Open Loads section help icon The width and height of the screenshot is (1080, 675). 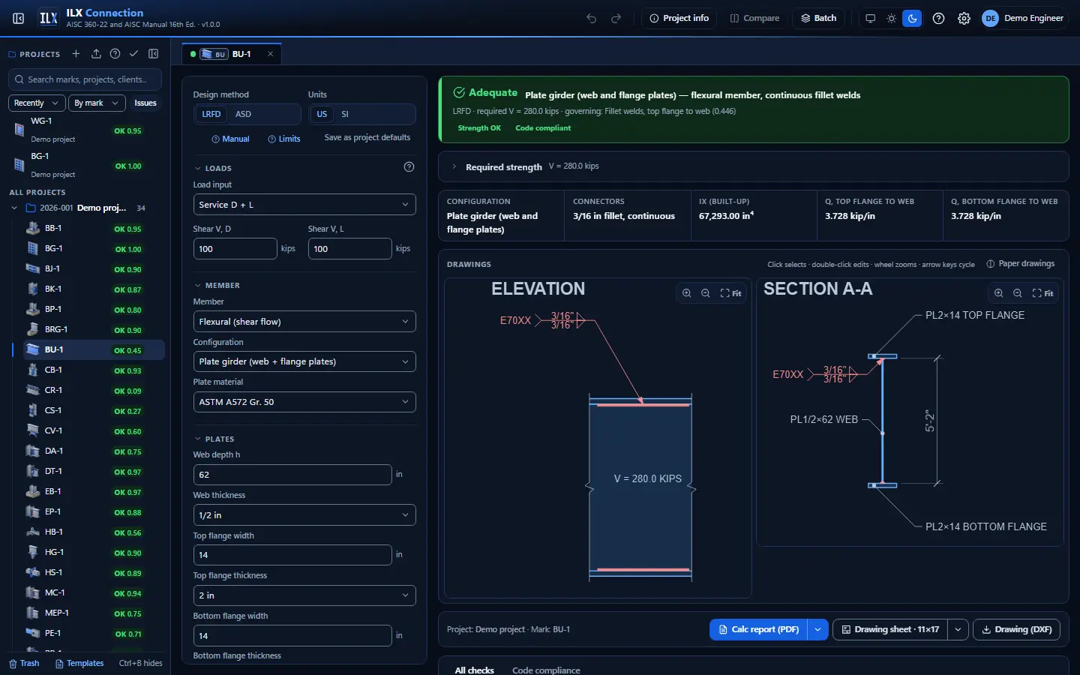coord(409,167)
